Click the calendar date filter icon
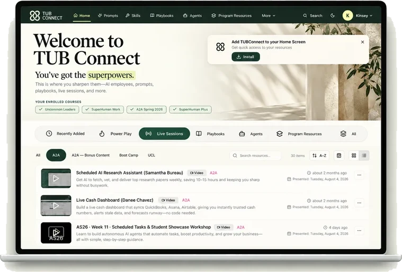The height and width of the screenshot is (272, 402). 339,155
